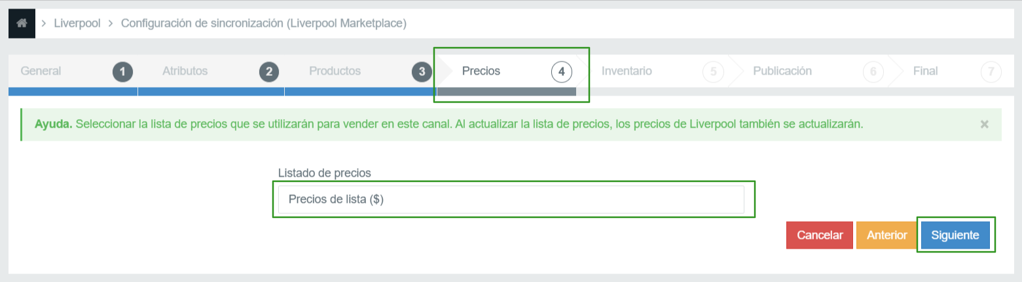Switch to the General step tab
Viewport: 1022px width, 282px height.
coord(73,71)
